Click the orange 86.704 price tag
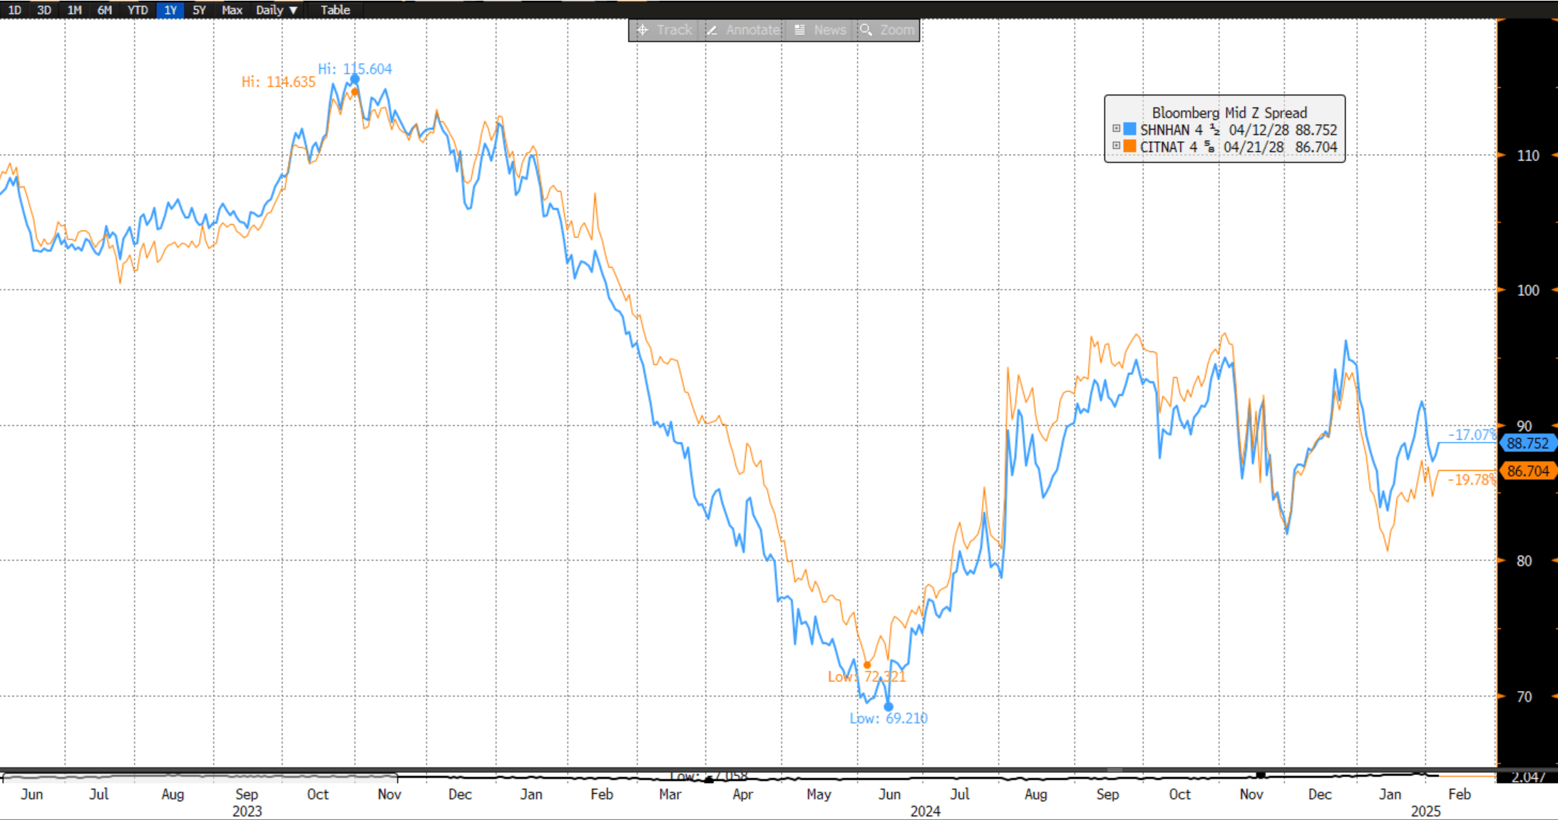The height and width of the screenshot is (820, 1558). click(x=1527, y=471)
